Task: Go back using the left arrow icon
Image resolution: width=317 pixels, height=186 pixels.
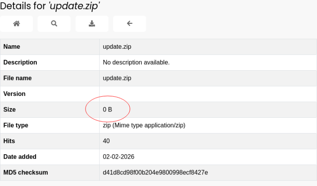Action: (x=129, y=24)
